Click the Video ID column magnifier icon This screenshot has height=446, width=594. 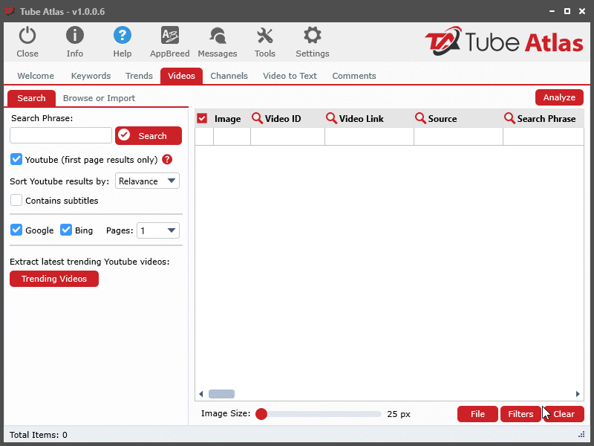click(x=257, y=118)
